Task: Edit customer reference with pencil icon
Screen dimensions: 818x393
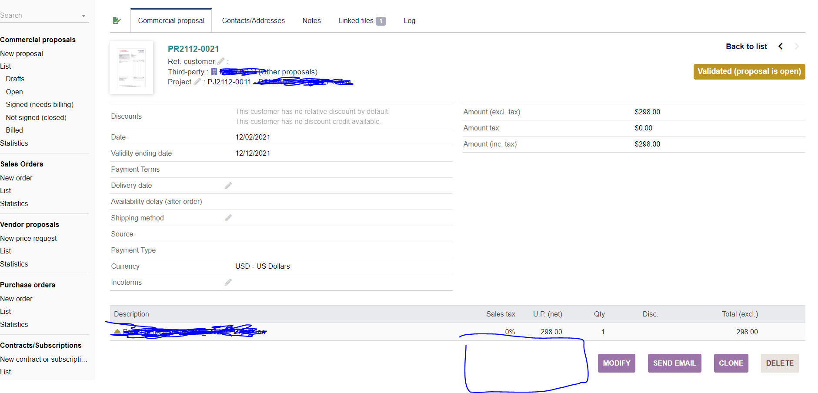Action: (221, 61)
